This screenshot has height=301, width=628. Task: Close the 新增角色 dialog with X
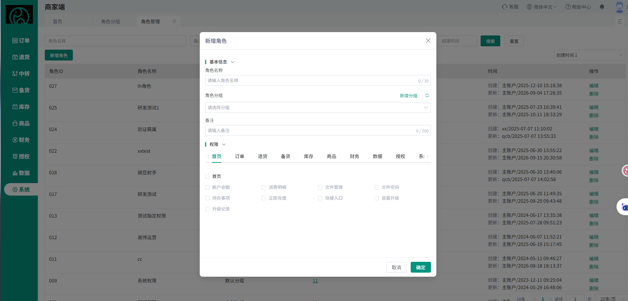point(428,41)
